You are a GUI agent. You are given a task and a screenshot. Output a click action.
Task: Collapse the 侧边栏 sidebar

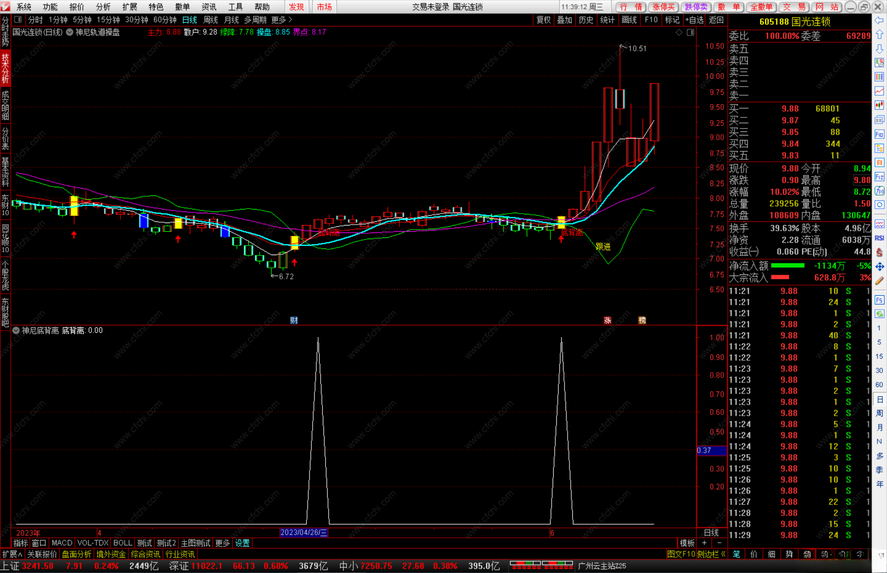(x=711, y=554)
